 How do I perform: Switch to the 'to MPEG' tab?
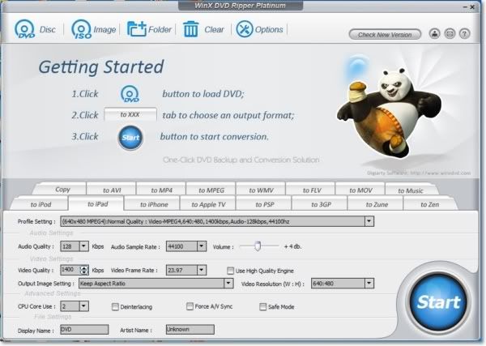211,190
